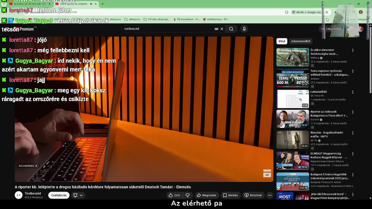Open Már ciki fideszesnek lenni video thumbnail
372x209 pixels.
point(293,196)
